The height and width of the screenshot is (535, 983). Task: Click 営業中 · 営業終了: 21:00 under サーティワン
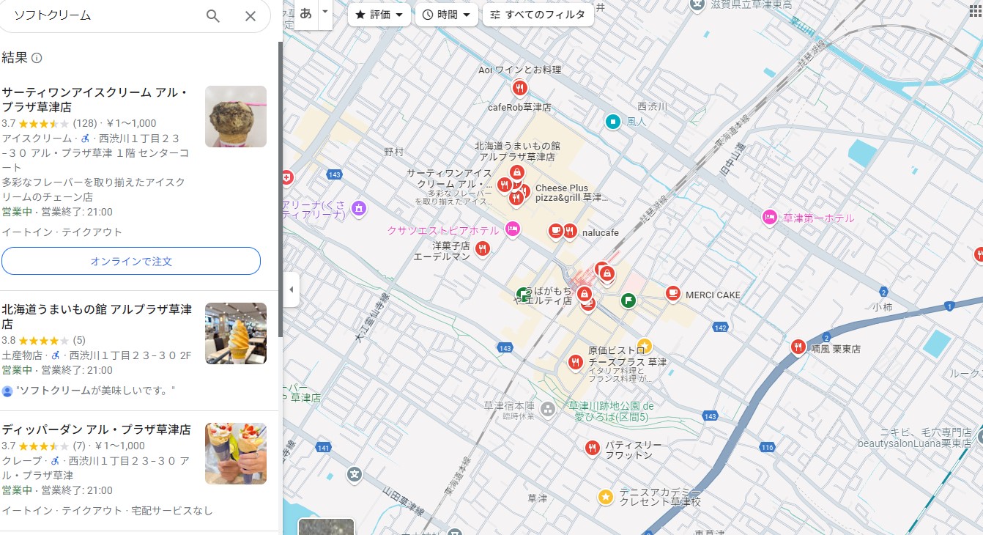click(x=57, y=212)
